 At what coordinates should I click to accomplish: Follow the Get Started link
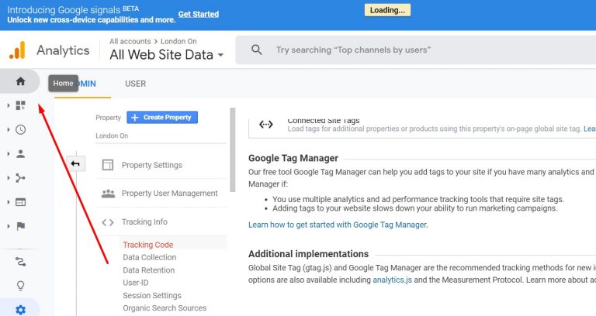tap(199, 15)
